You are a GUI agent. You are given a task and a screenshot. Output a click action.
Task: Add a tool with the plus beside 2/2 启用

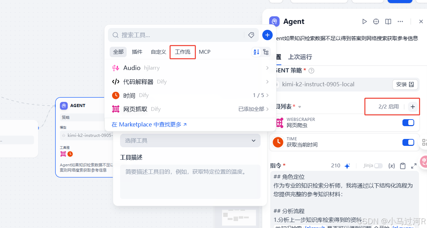[412, 107]
